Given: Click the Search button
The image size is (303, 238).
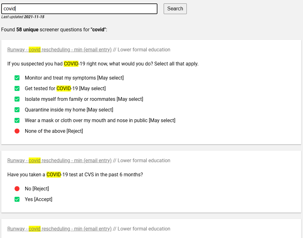Looking at the screenshot, I should tap(175, 9).
